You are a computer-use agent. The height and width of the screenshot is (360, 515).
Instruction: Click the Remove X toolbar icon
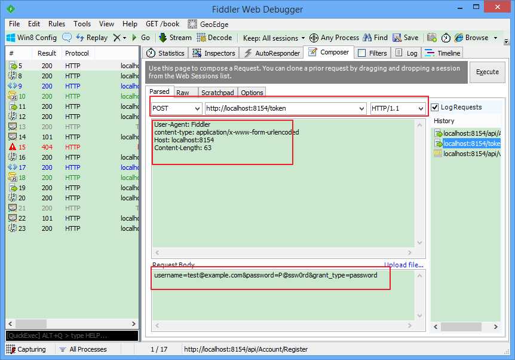[x=117, y=38]
